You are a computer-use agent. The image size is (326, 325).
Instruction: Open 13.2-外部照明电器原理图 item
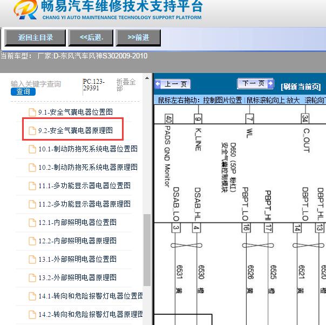(77, 277)
